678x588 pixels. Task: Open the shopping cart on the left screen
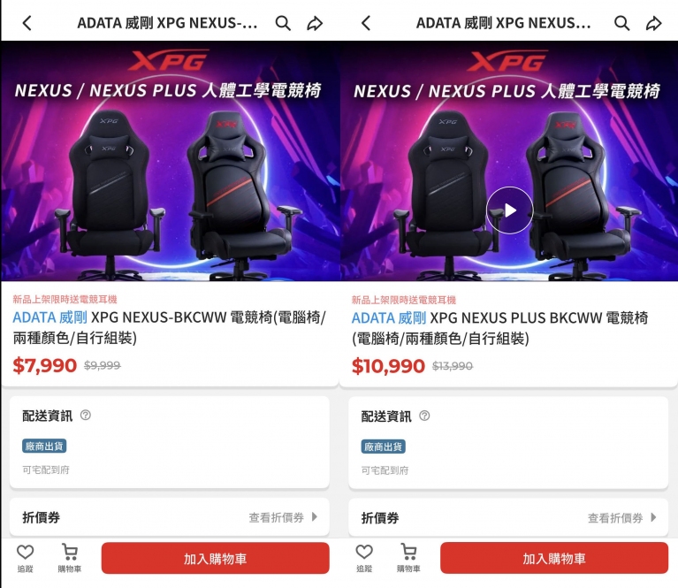[x=70, y=558]
